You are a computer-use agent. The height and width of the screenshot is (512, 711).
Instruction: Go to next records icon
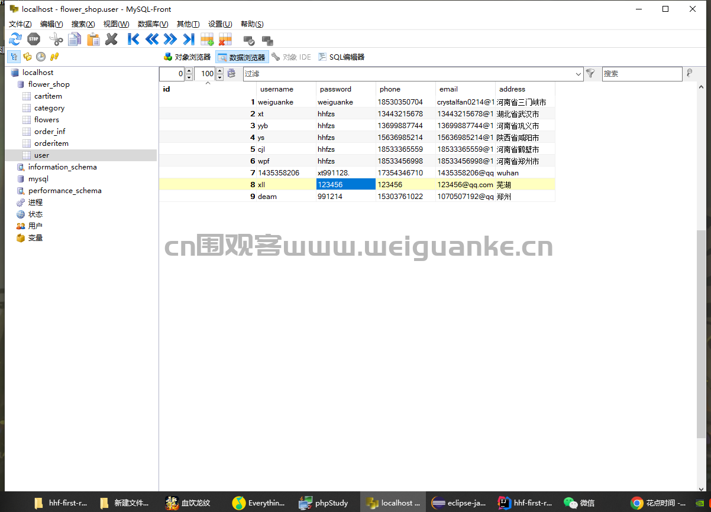(x=170, y=40)
